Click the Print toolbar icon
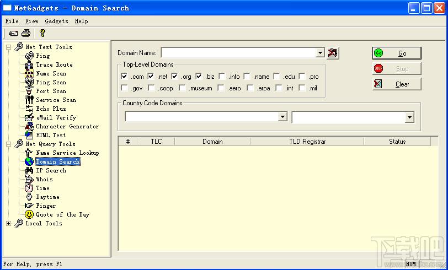The image size is (448, 270). (x=26, y=34)
